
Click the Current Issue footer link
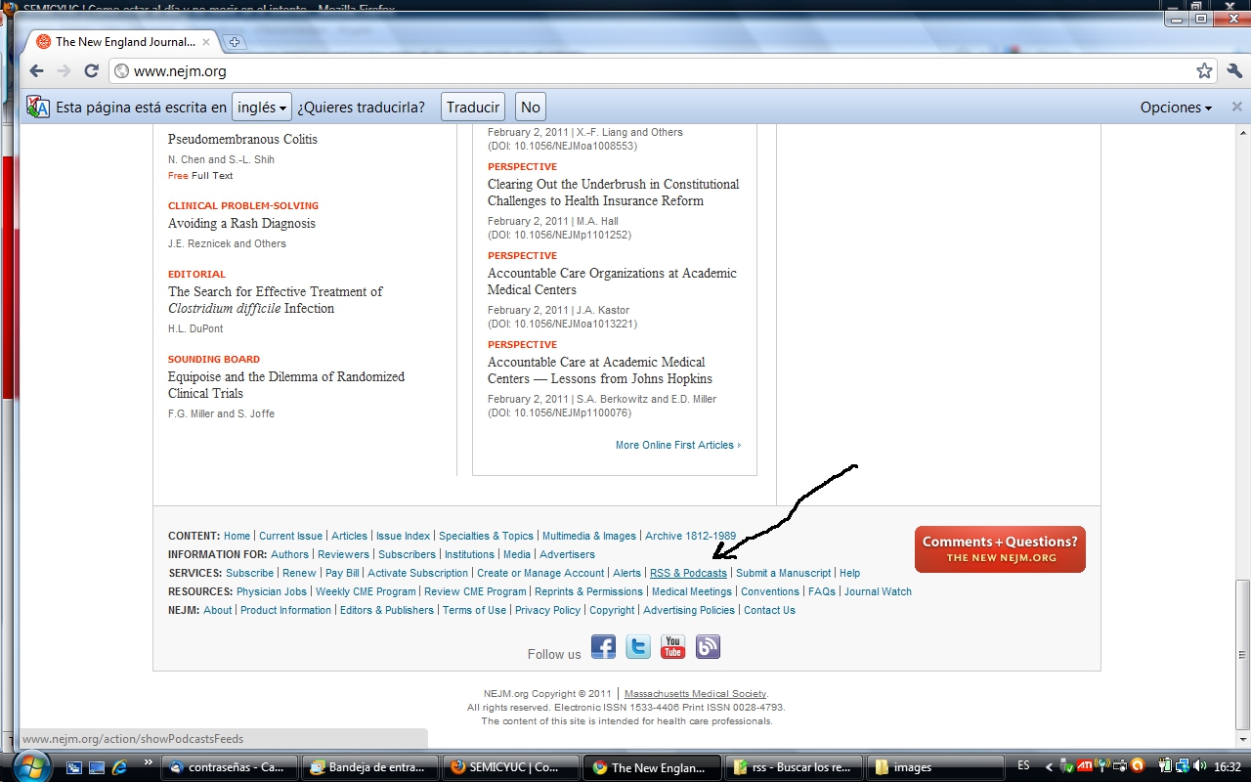[290, 536]
